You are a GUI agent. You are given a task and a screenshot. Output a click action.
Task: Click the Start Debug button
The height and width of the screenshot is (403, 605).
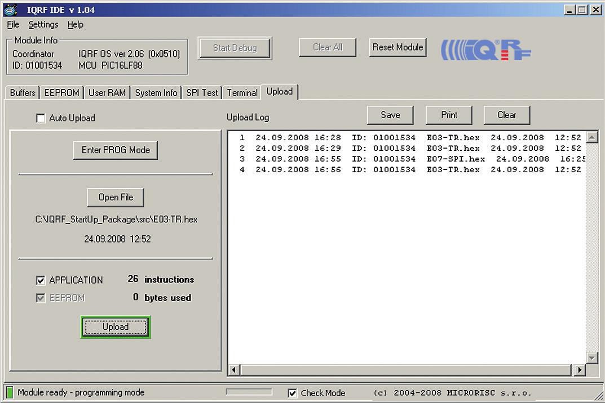pos(235,48)
